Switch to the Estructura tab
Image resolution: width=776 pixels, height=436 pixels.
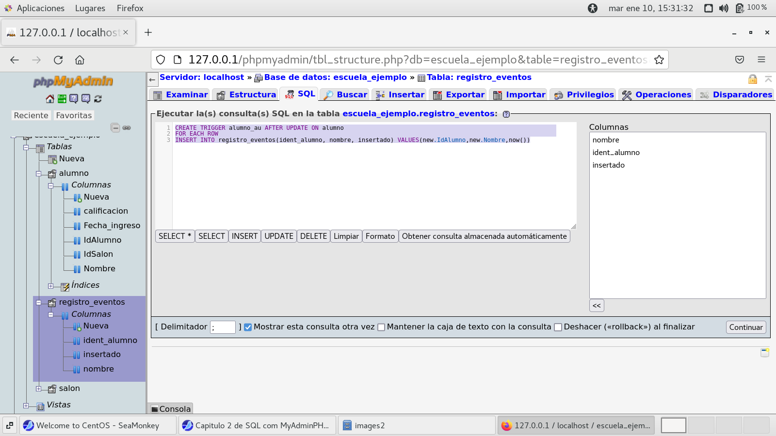[x=246, y=94]
